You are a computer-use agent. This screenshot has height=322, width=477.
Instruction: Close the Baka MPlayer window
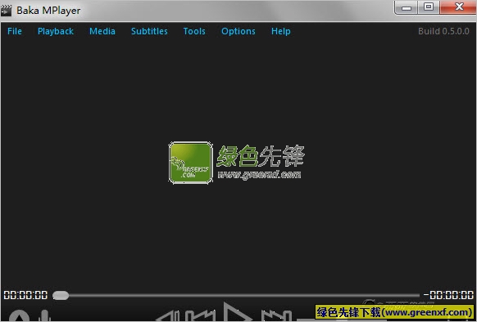(458, 7)
